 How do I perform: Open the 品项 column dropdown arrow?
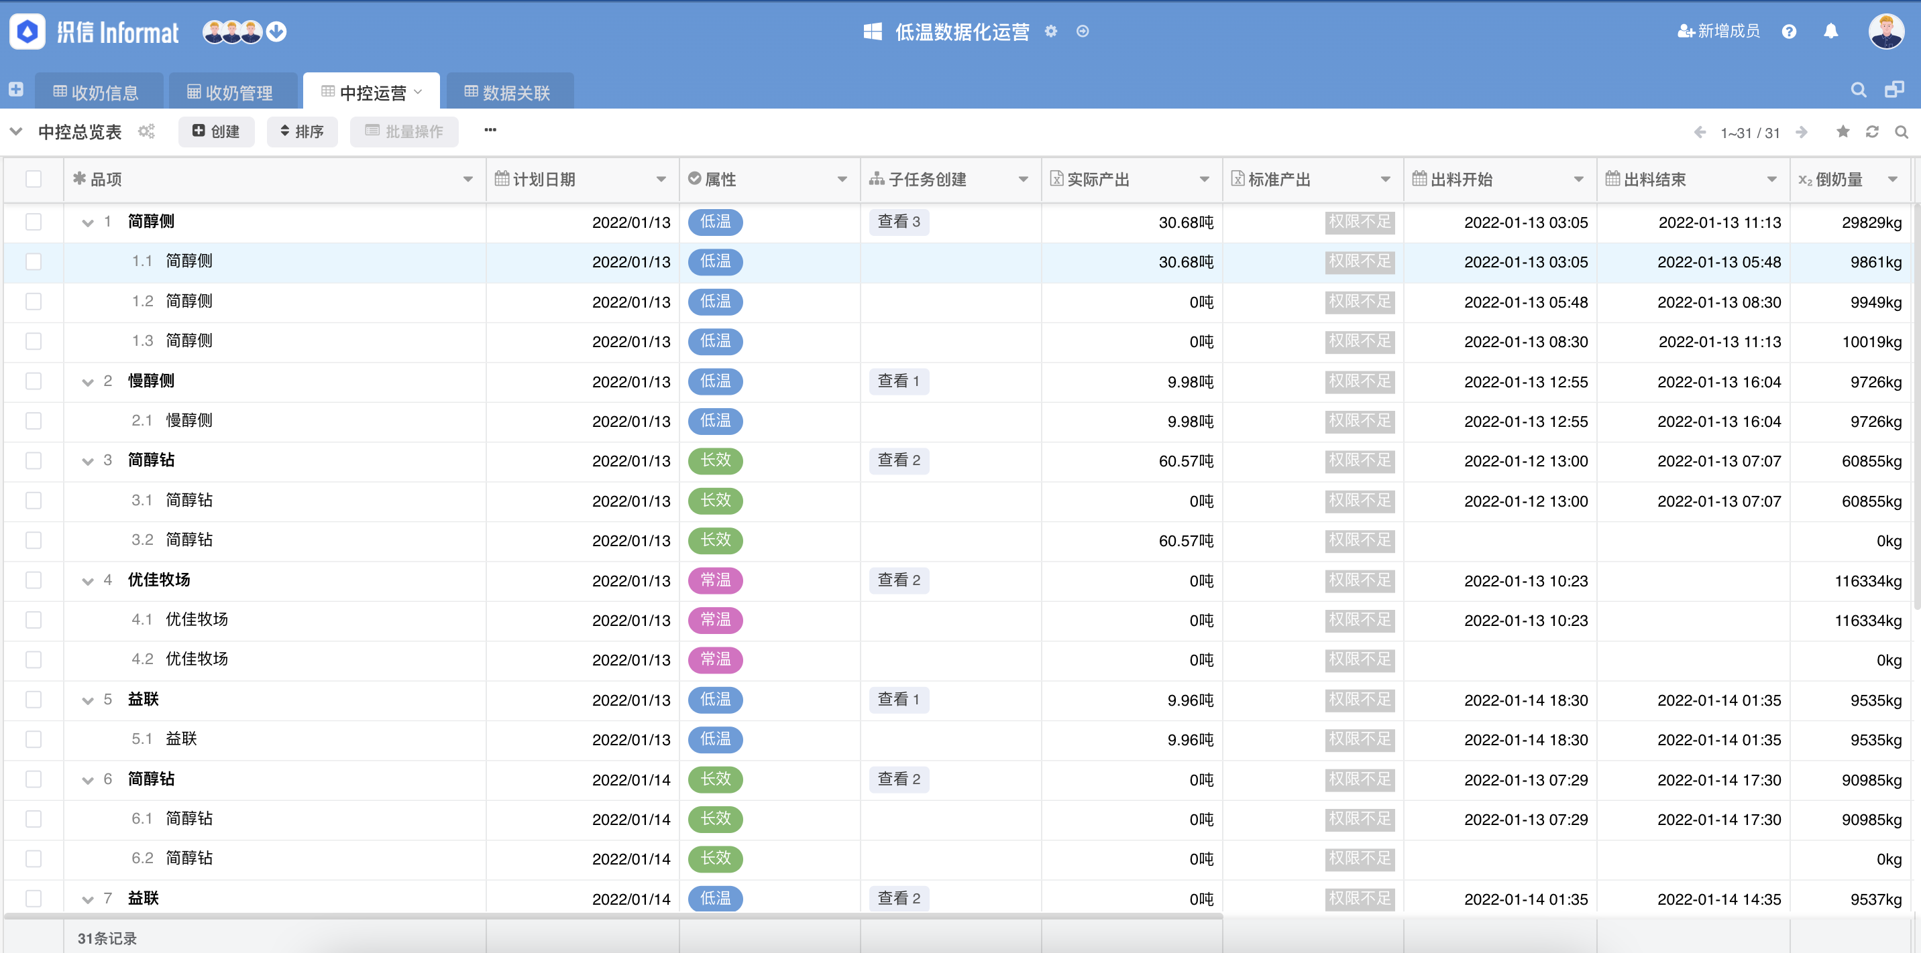468,180
